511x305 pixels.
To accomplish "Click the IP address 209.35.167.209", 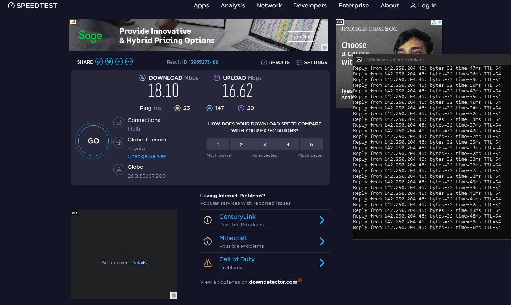I will [147, 176].
